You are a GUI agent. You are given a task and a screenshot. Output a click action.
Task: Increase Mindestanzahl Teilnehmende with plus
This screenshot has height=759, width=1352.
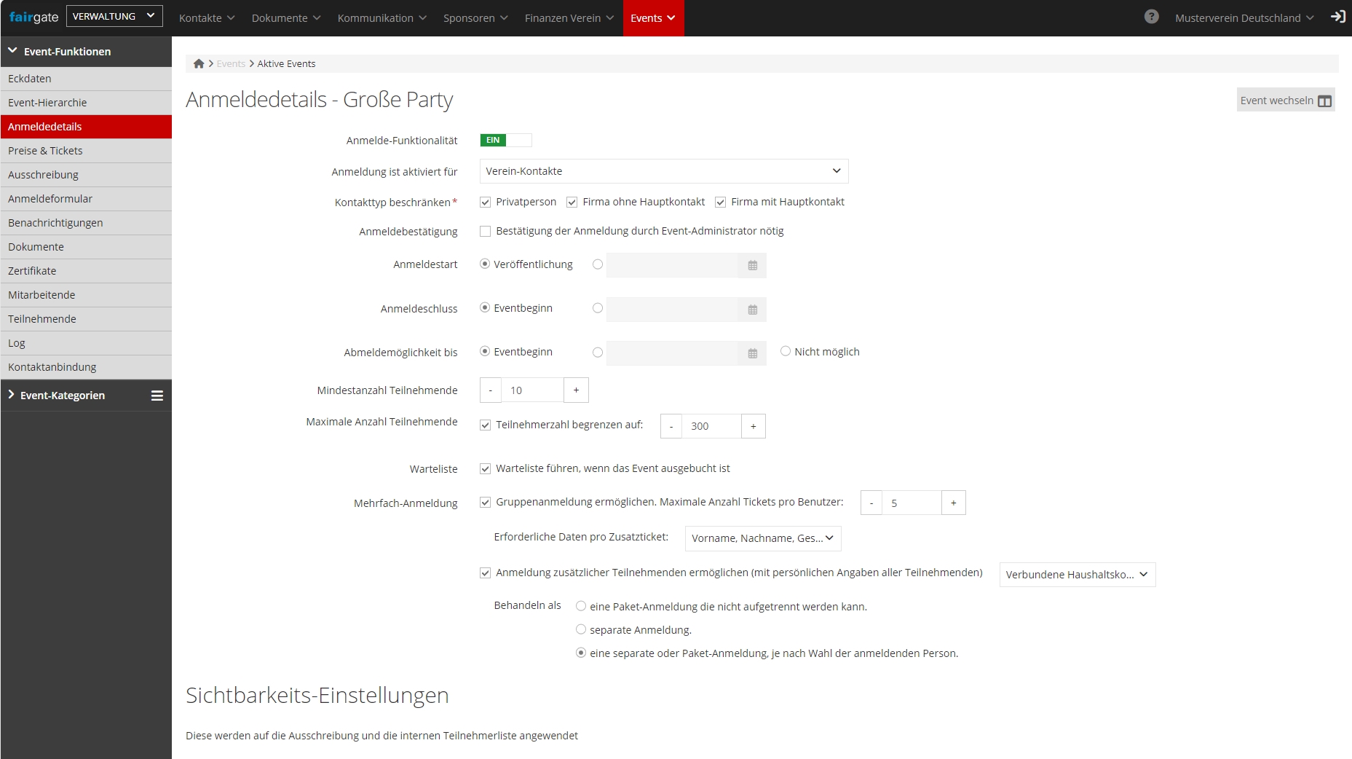(576, 390)
